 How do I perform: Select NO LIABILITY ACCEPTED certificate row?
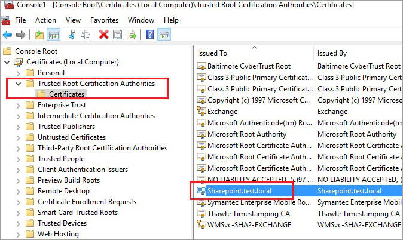[x=260, y=180]
